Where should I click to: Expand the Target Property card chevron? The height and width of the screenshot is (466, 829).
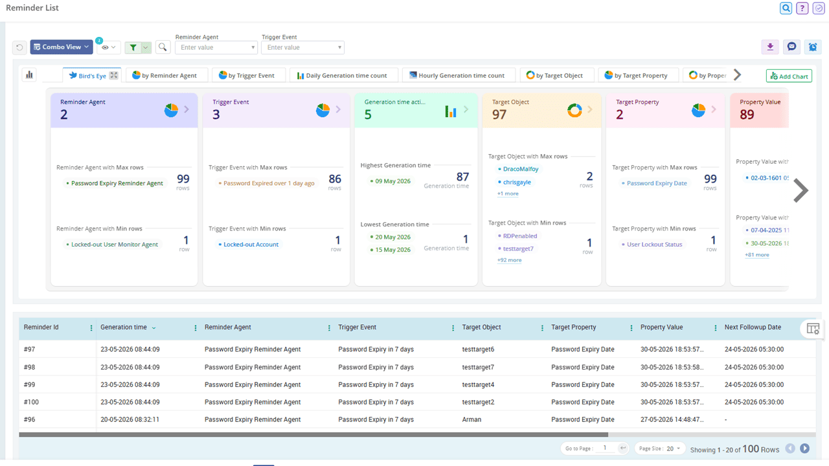[x=714, y=109]
